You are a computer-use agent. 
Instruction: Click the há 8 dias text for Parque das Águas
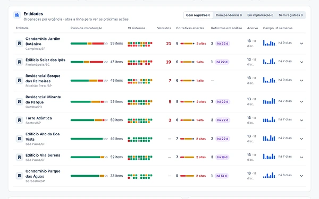tap(285, 175)
